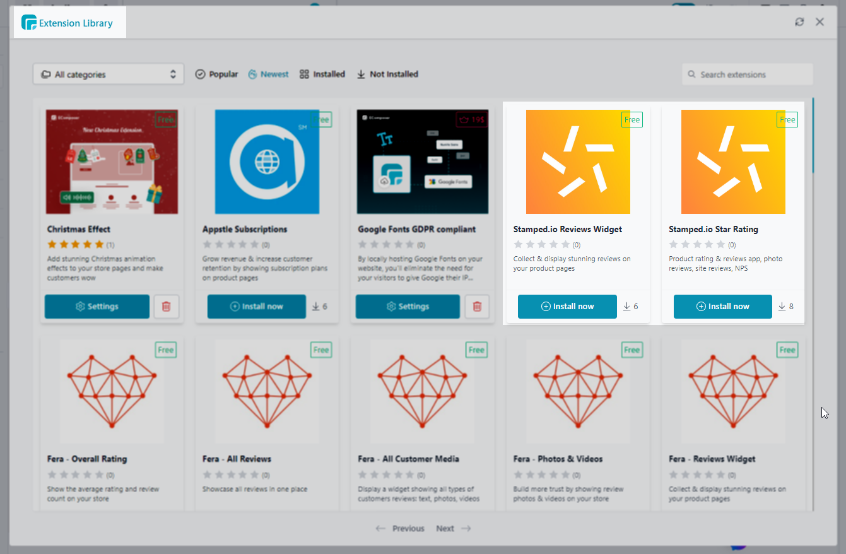Click Fera - Photos & Videos star rating

[542, 474]
